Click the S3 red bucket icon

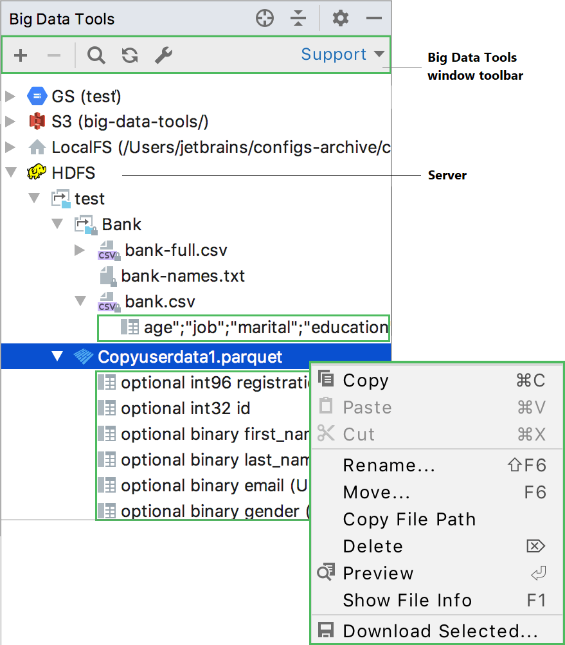point(37,122)
